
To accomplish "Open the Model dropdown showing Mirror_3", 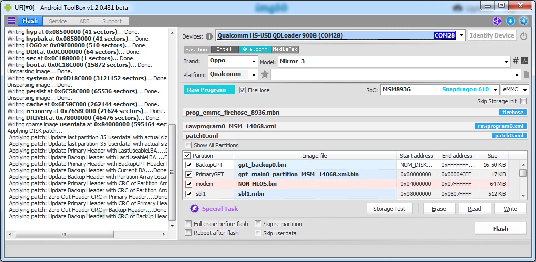I will (506, 62).
